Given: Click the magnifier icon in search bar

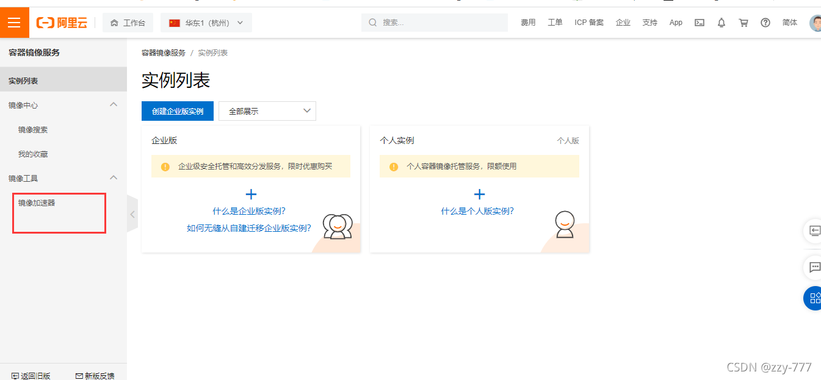Looking at the screenshot, I should (372, 22).
